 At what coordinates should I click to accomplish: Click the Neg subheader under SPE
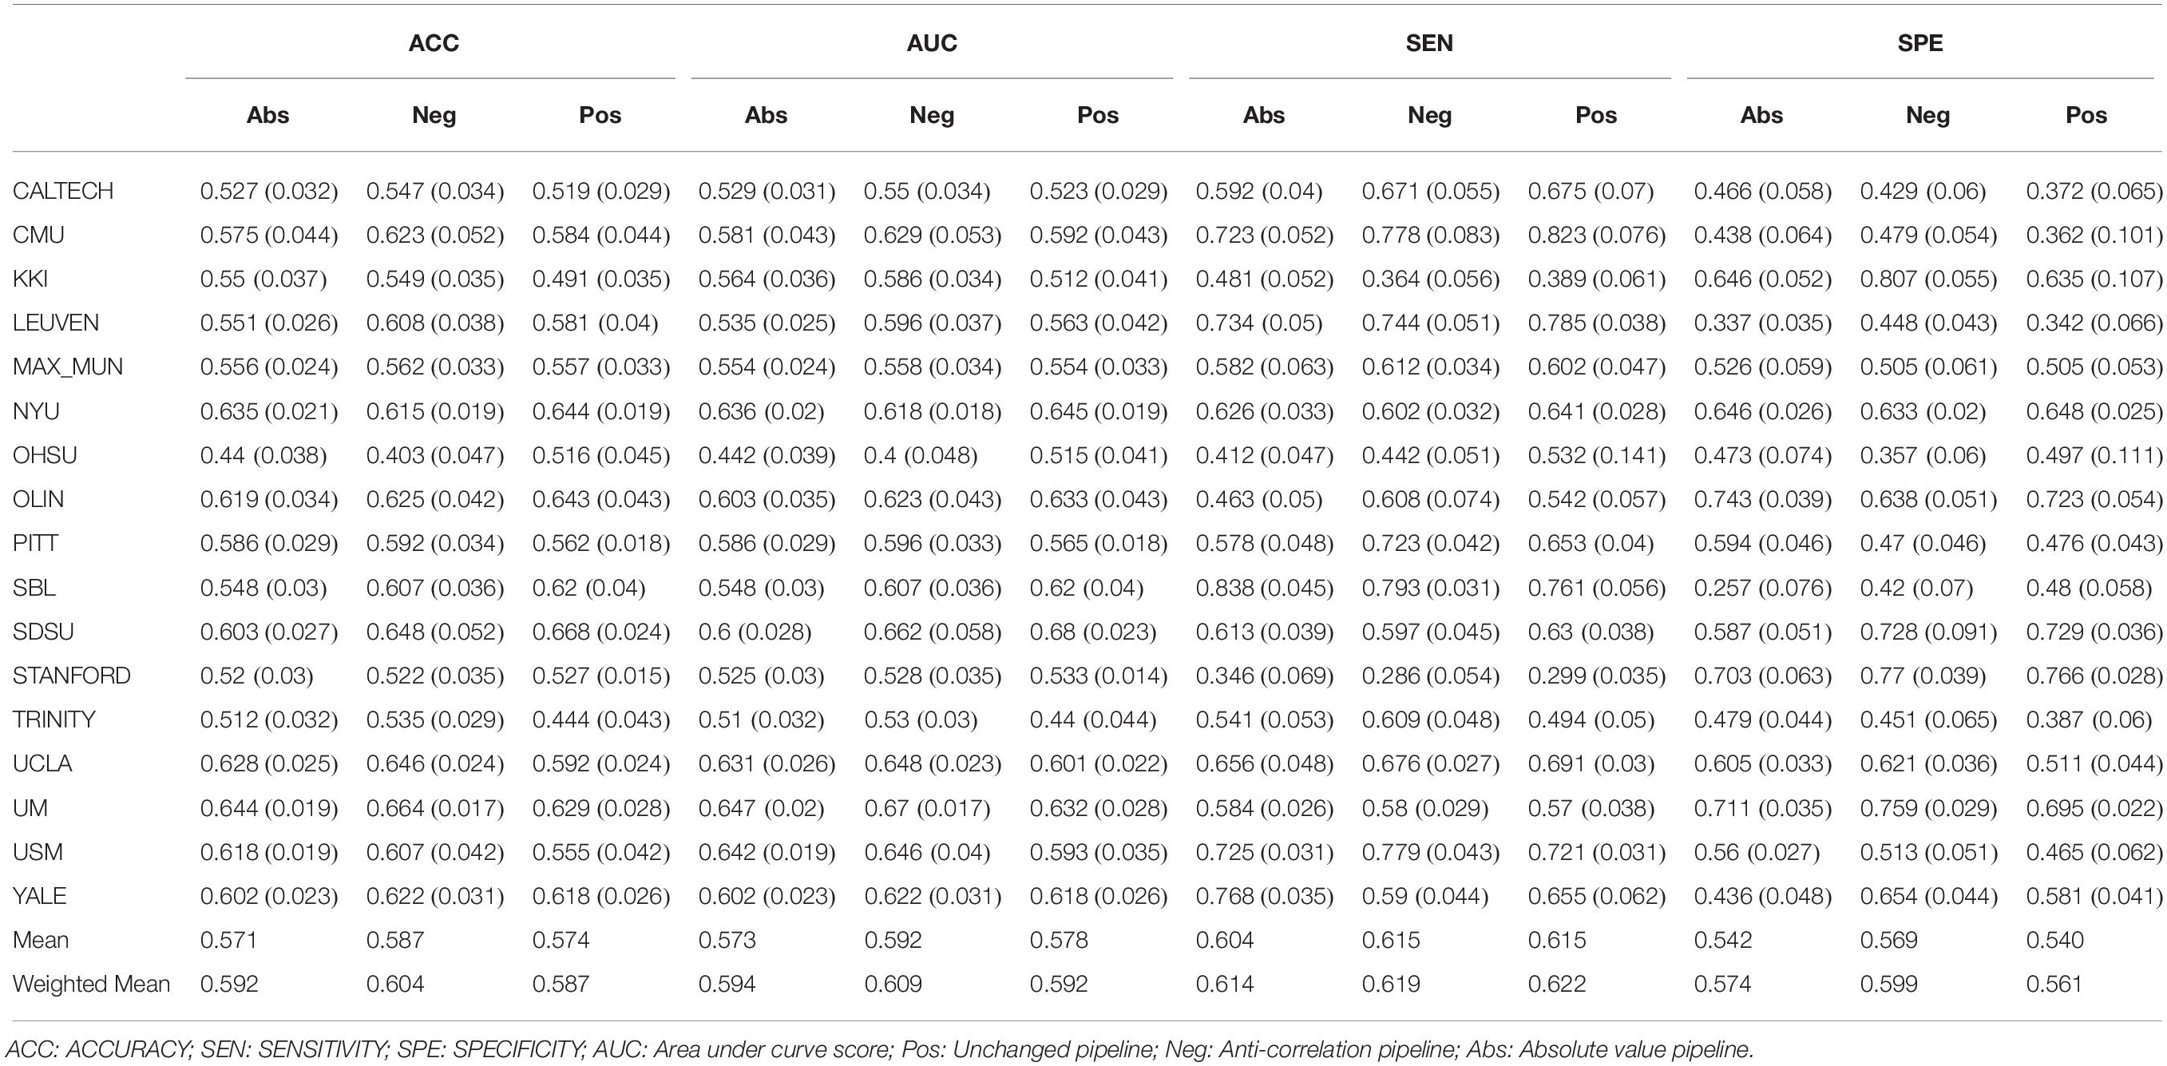pos(1927,115)
